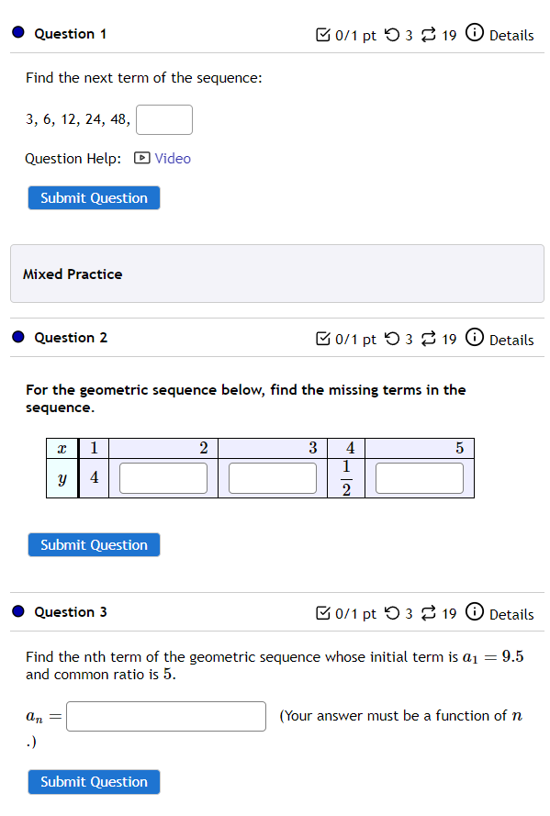Click the y-value box under x equals 5
Screen dimensions: 550x816
coord(419,477)
